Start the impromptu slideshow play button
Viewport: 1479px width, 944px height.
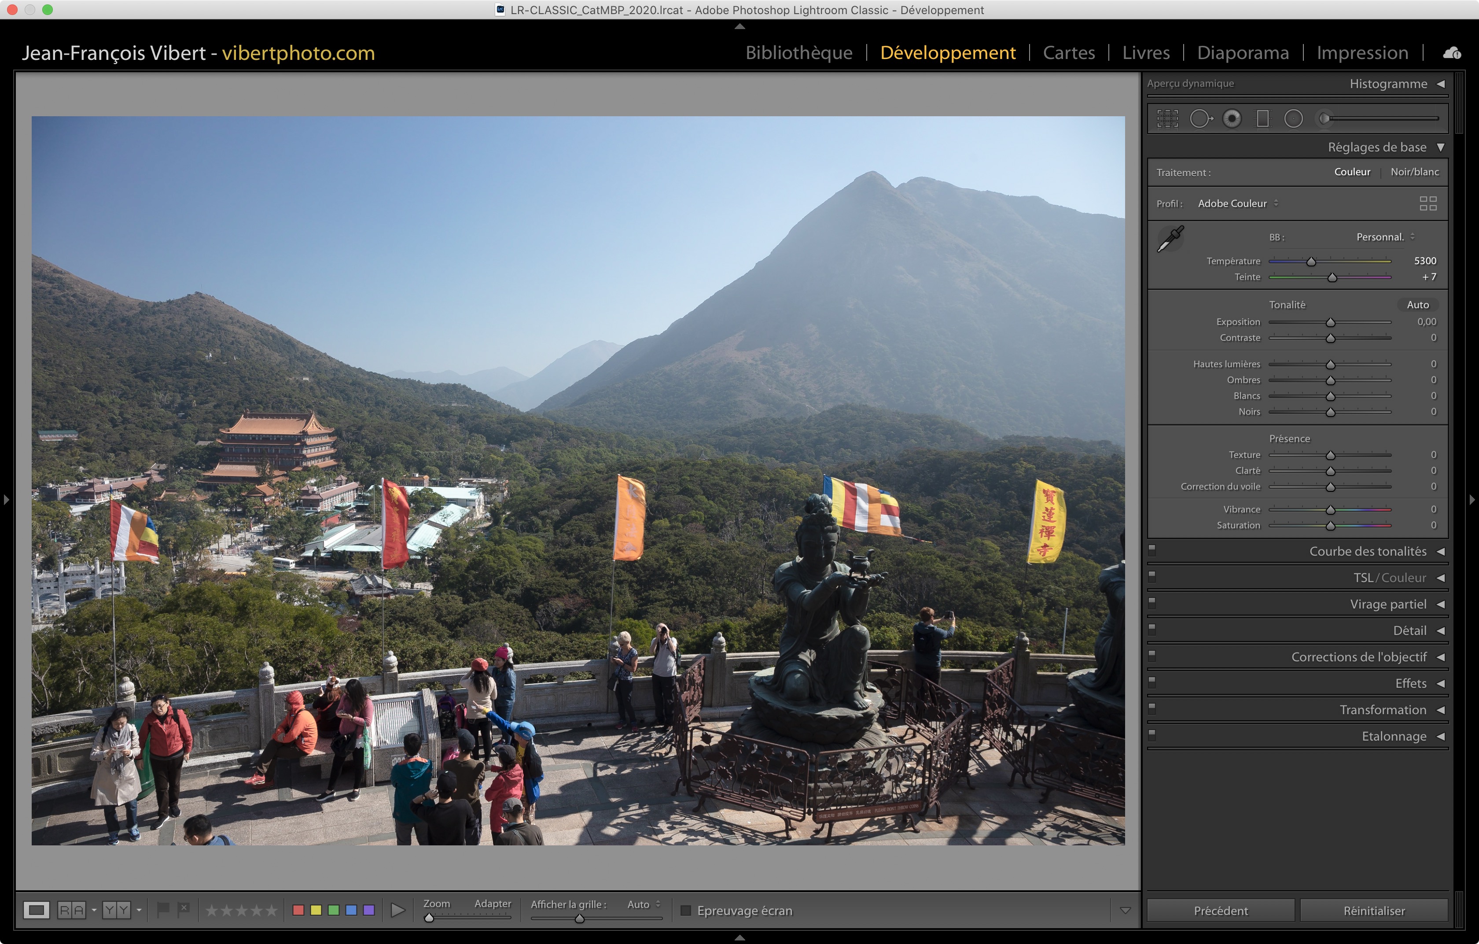tap(398, 910)
